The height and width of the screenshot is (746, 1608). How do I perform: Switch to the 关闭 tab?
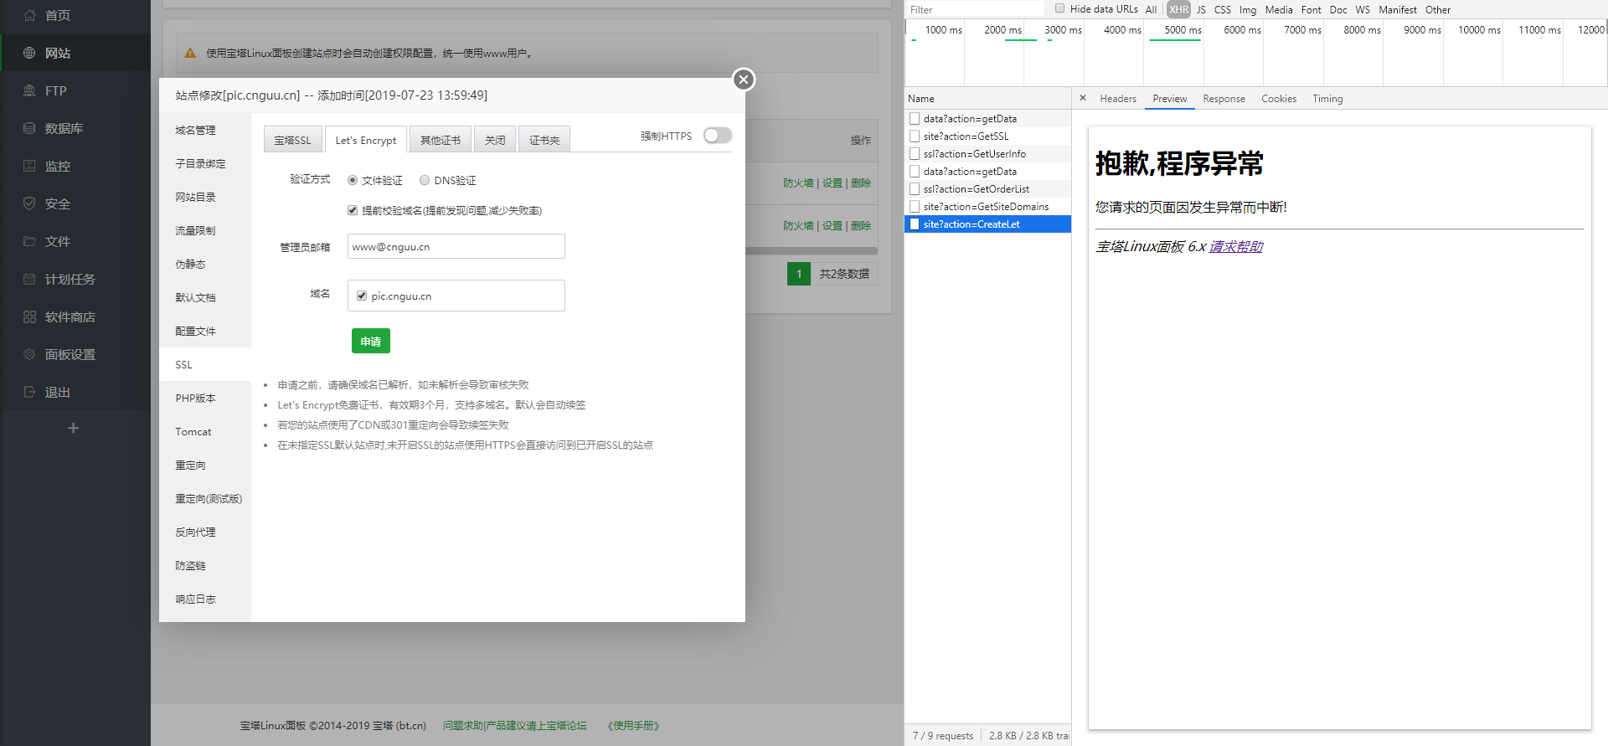pyautogui.click(x=495, y=140)
